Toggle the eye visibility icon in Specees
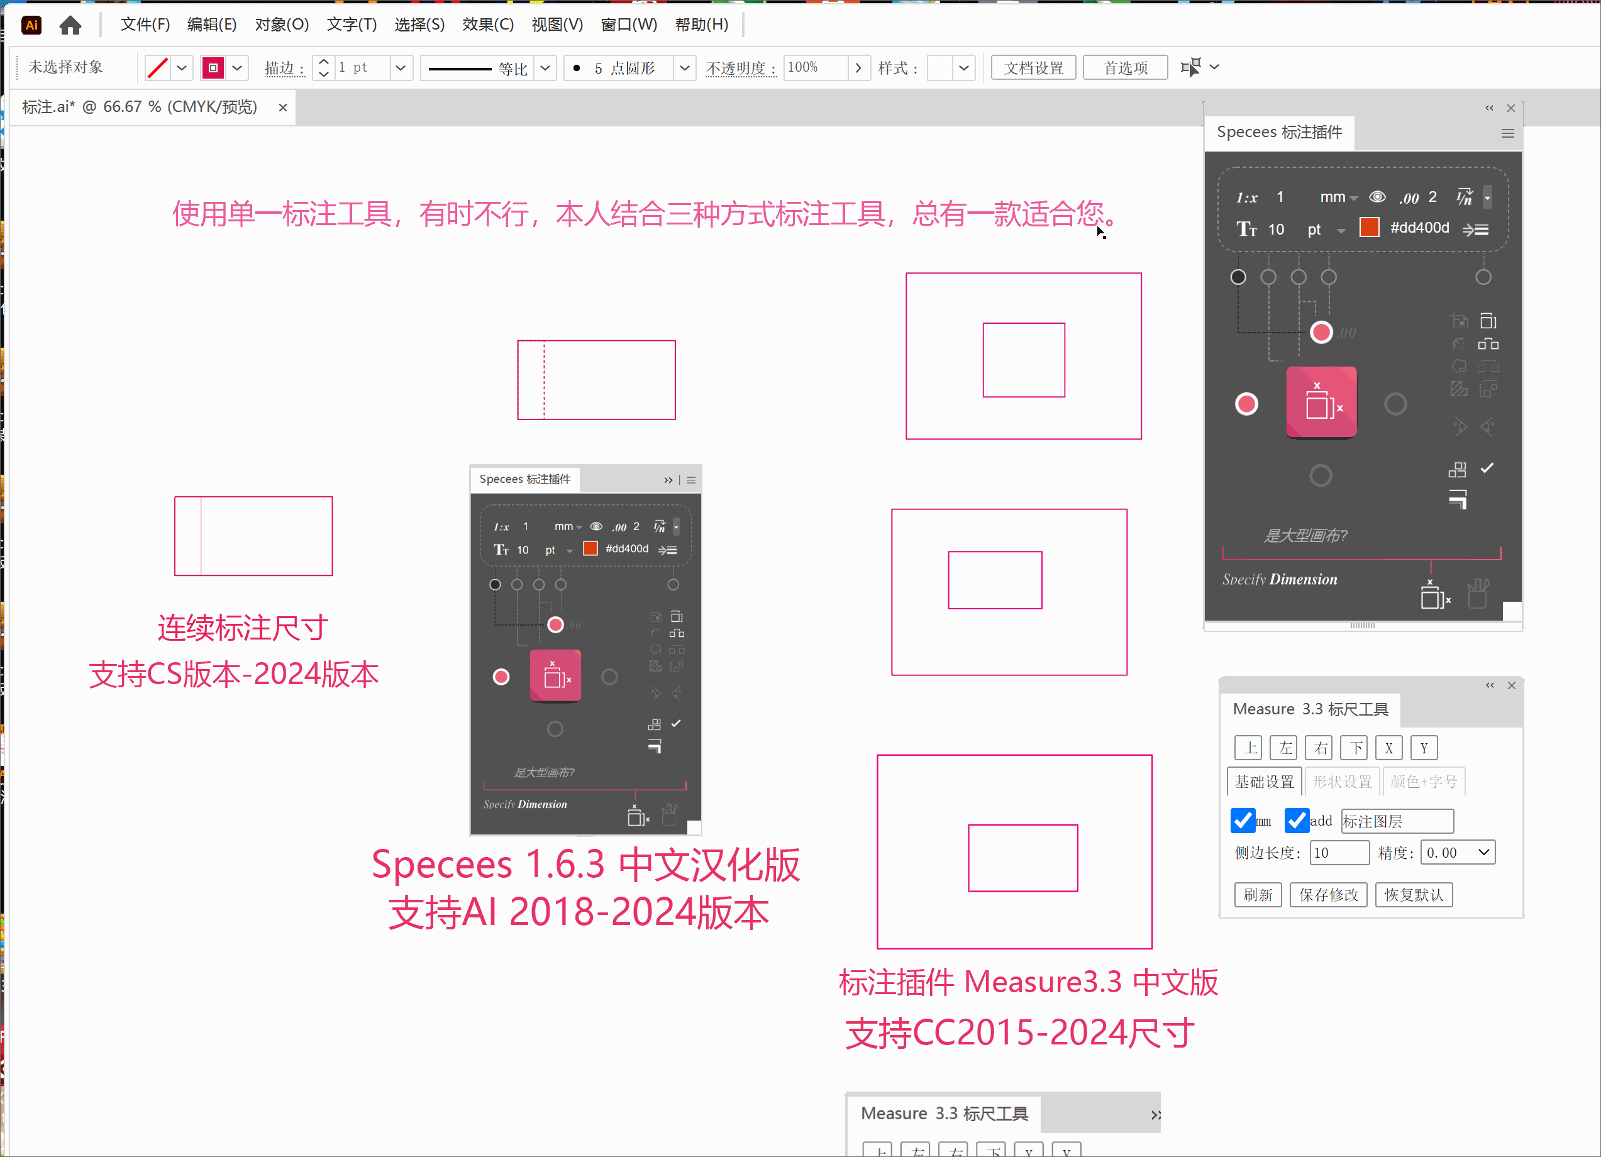The image size is (1601, 1157). [1377, 197]
